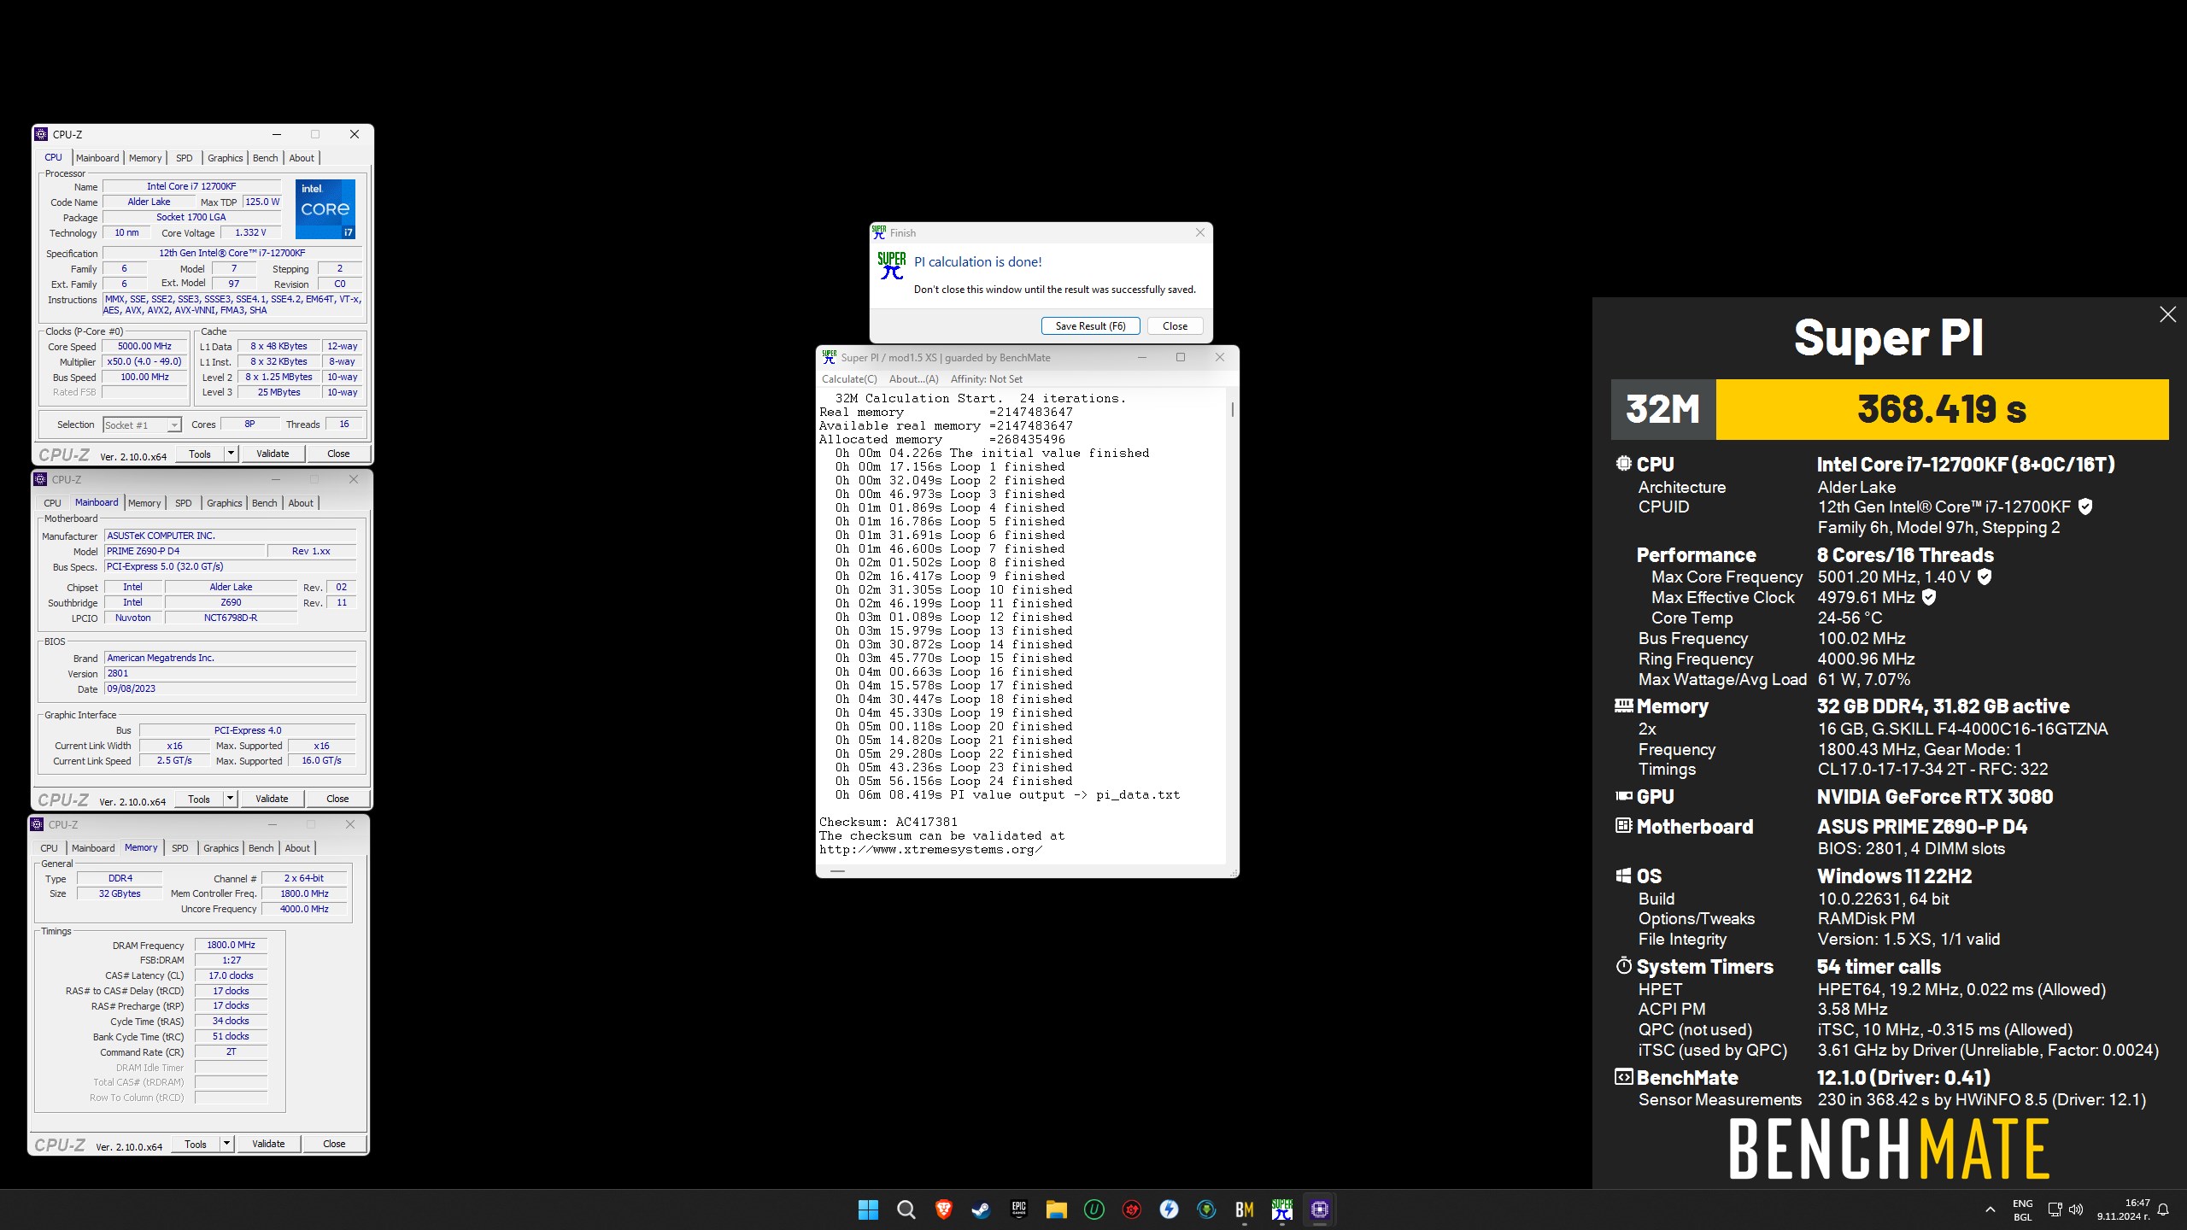
Task: Open network settings from the tray icon
Action: coord(2055,1209)
